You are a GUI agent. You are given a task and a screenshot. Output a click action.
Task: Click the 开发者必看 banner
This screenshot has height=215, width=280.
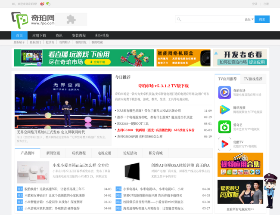(x=240, y=58)
